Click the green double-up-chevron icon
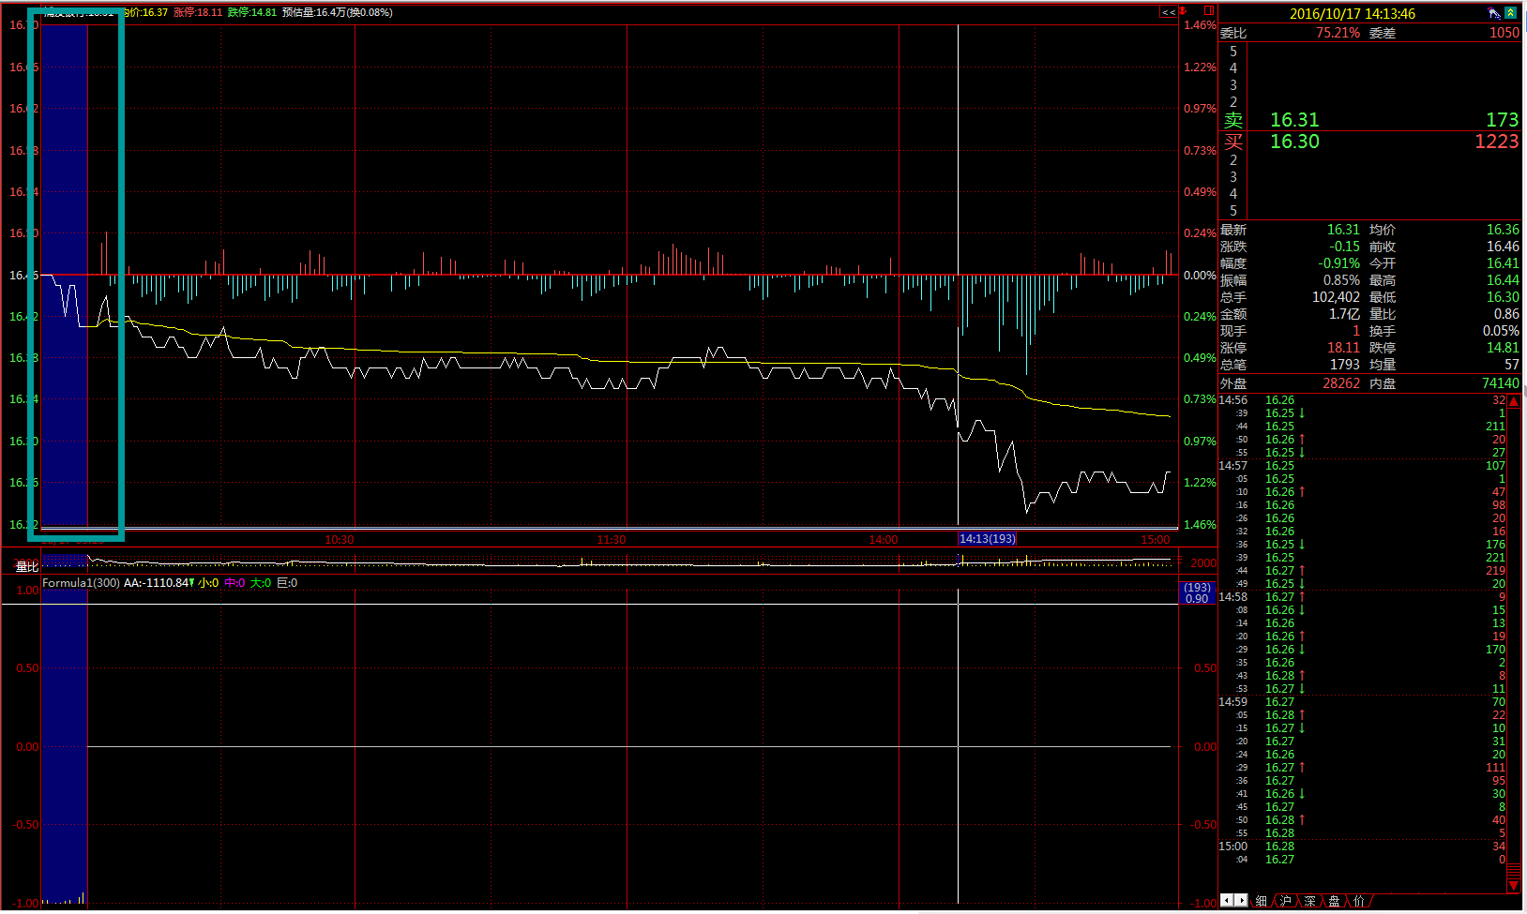The width and height of the screenshot is (1527, 914). (1511, 13)
